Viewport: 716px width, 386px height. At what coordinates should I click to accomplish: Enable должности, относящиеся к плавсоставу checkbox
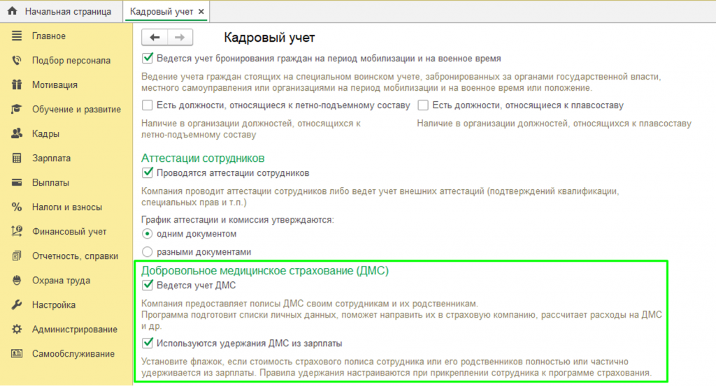(x=423, y=105)
